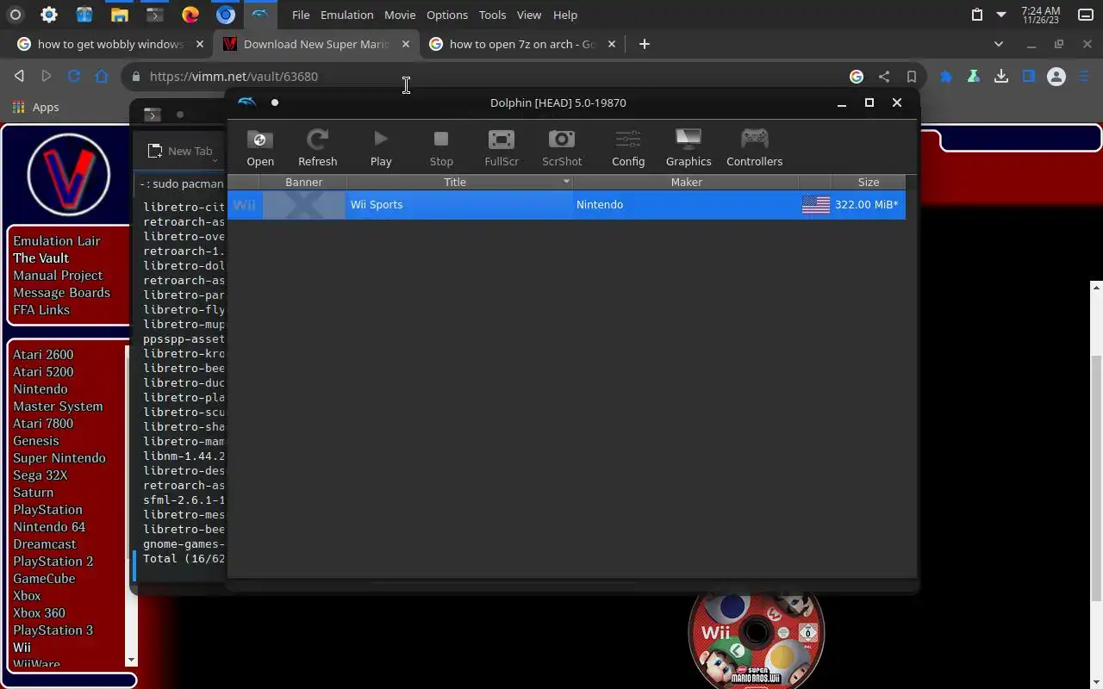The image size is (1103, 689).
Task: Take a screenshot with the ScrShot icon
Action: pyautogui.click(x=562, y=147)
